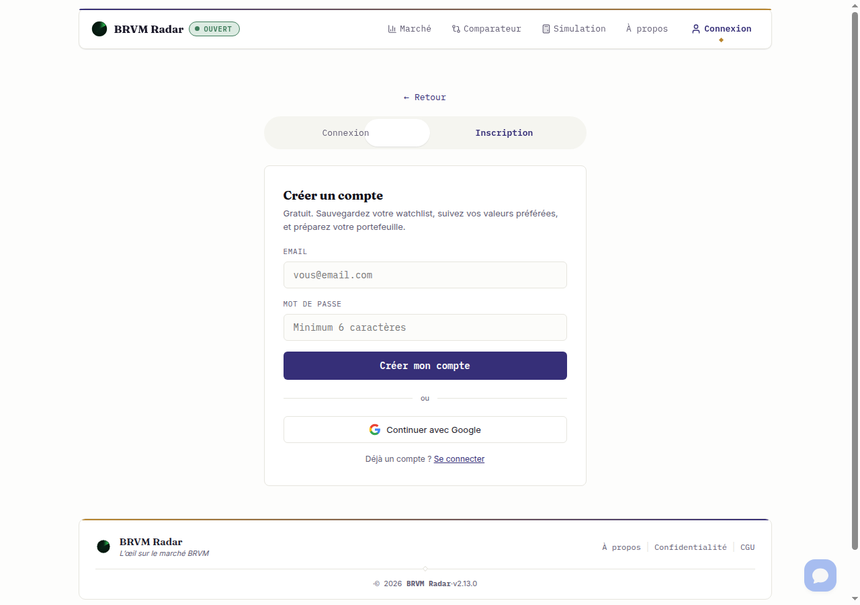Open the CGU footer link

[x=748, y=547]
